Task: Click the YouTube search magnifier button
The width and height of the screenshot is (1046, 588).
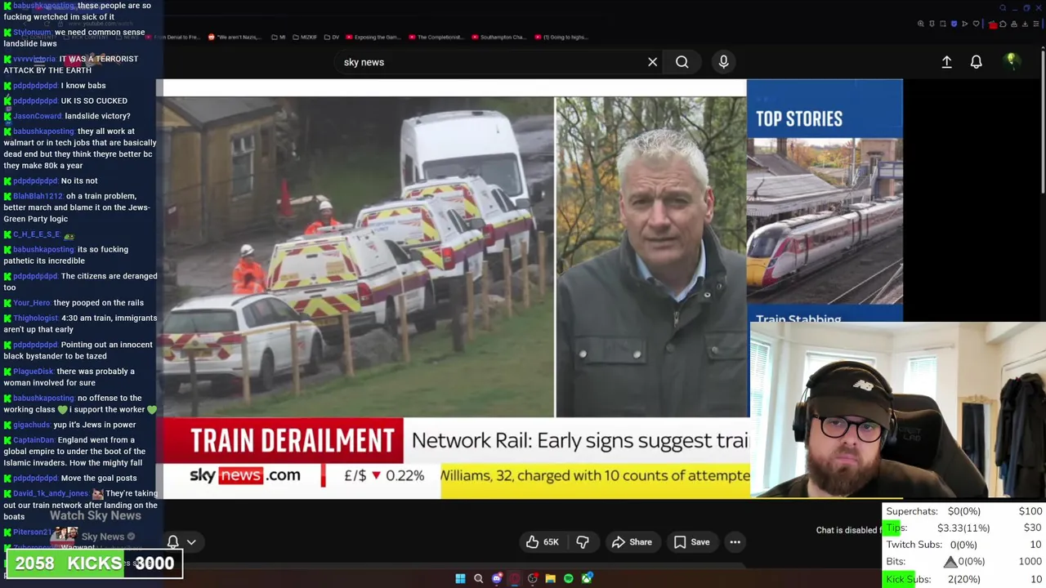Action: coord(682,62)
